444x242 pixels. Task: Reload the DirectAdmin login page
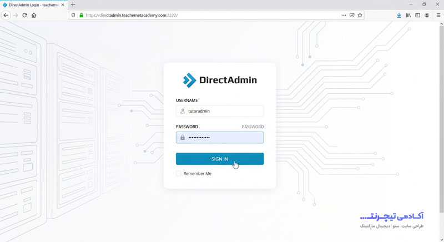pos(24,16)
